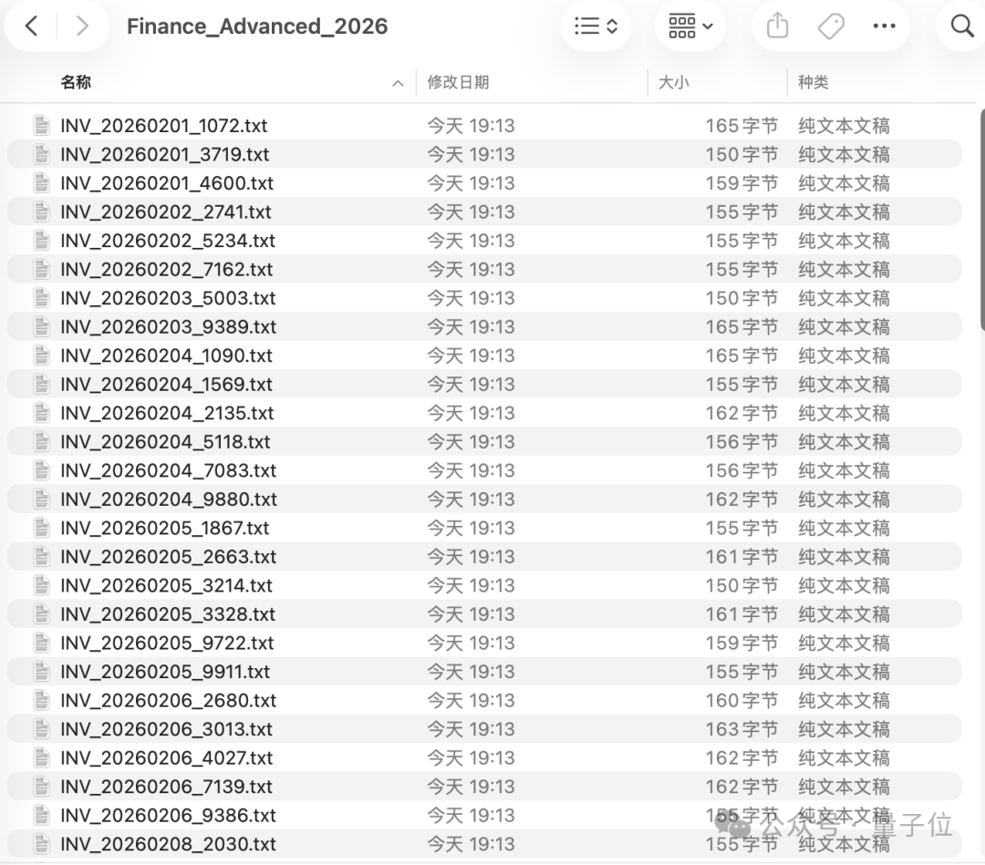
Task: Select file INV_20260206_9386.txt
Action: (x=484, y=816)
